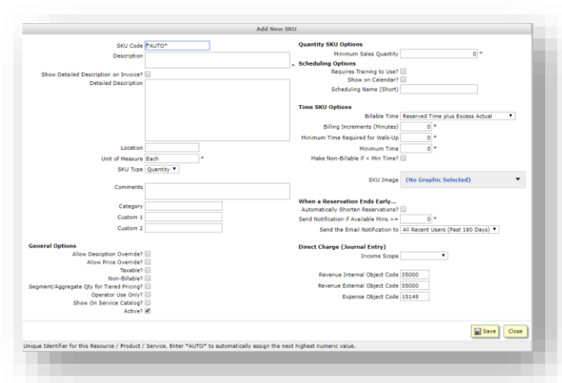Click the Custom 2 field
562x383 pixels.
pyautogui.click(x=183, y=228)
